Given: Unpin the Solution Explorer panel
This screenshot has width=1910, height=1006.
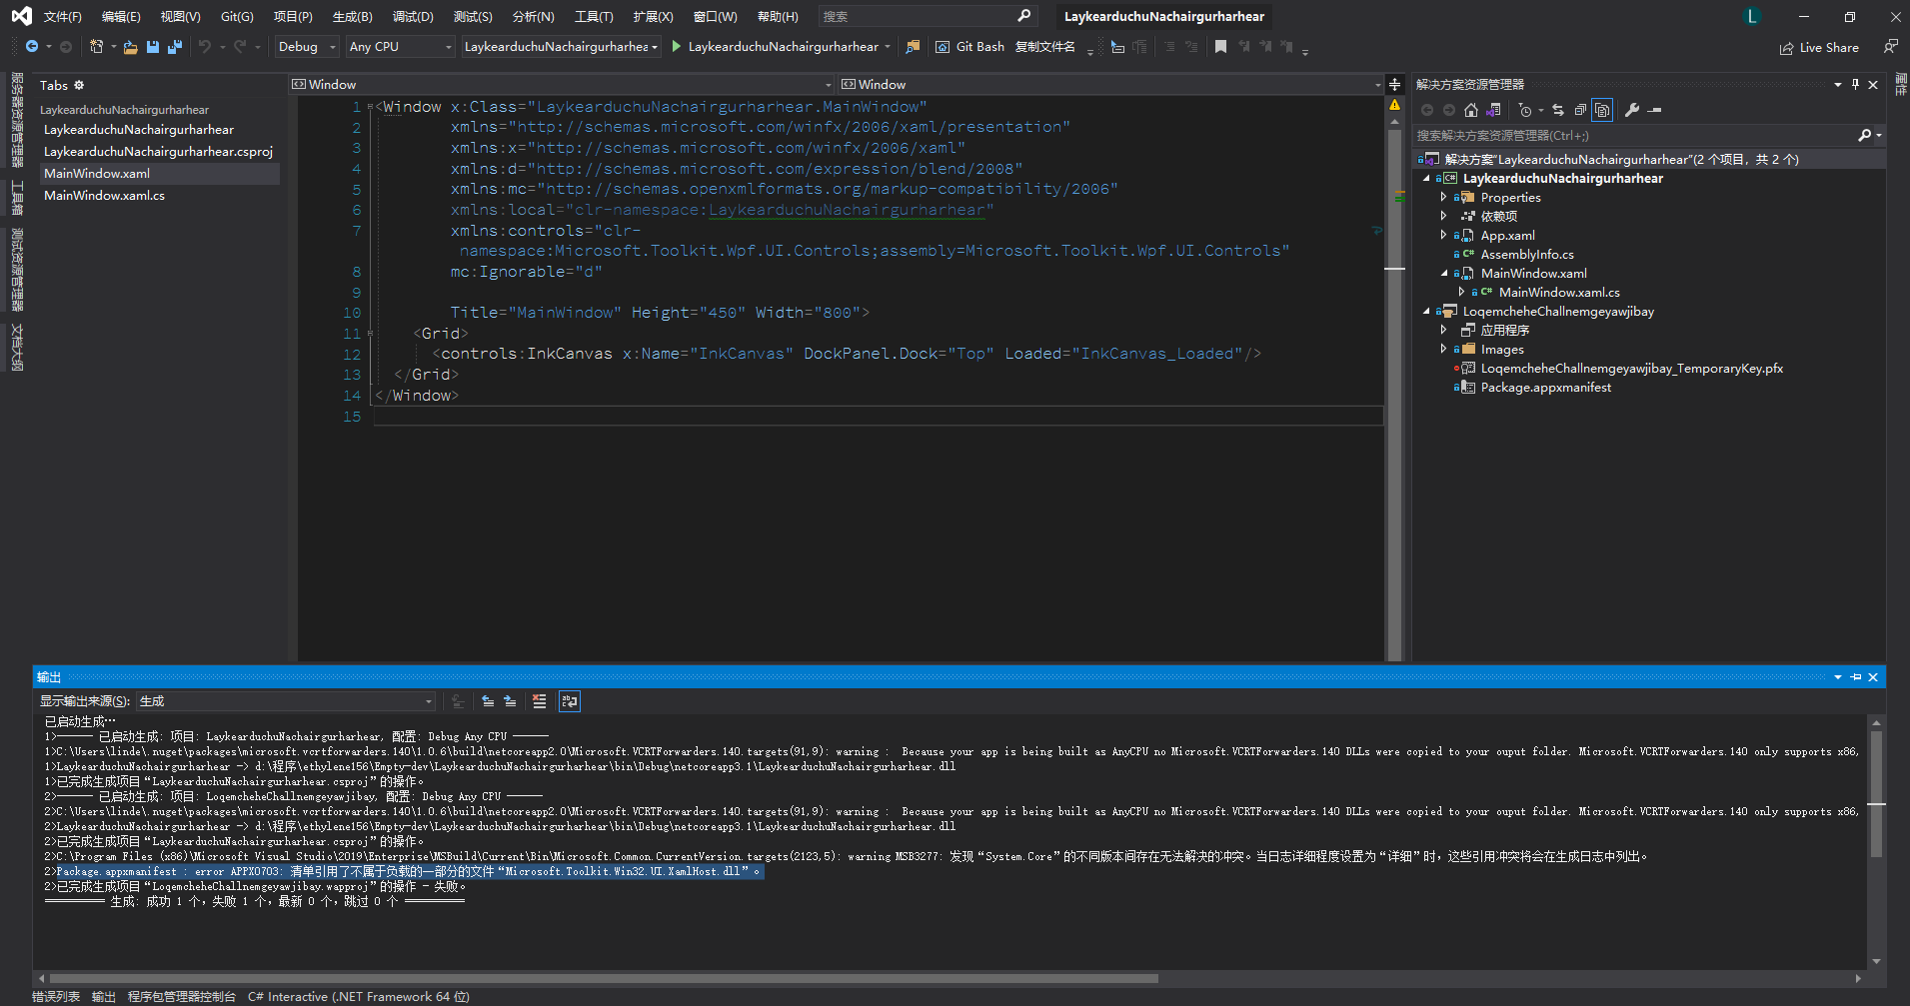Looking at the screenshot, I should [x=1856, y=84].
